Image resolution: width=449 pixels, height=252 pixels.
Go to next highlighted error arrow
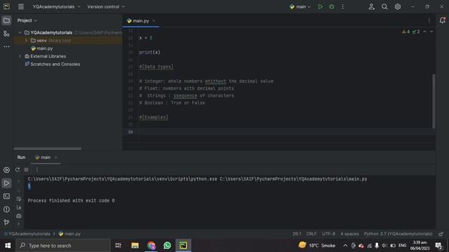431,31
